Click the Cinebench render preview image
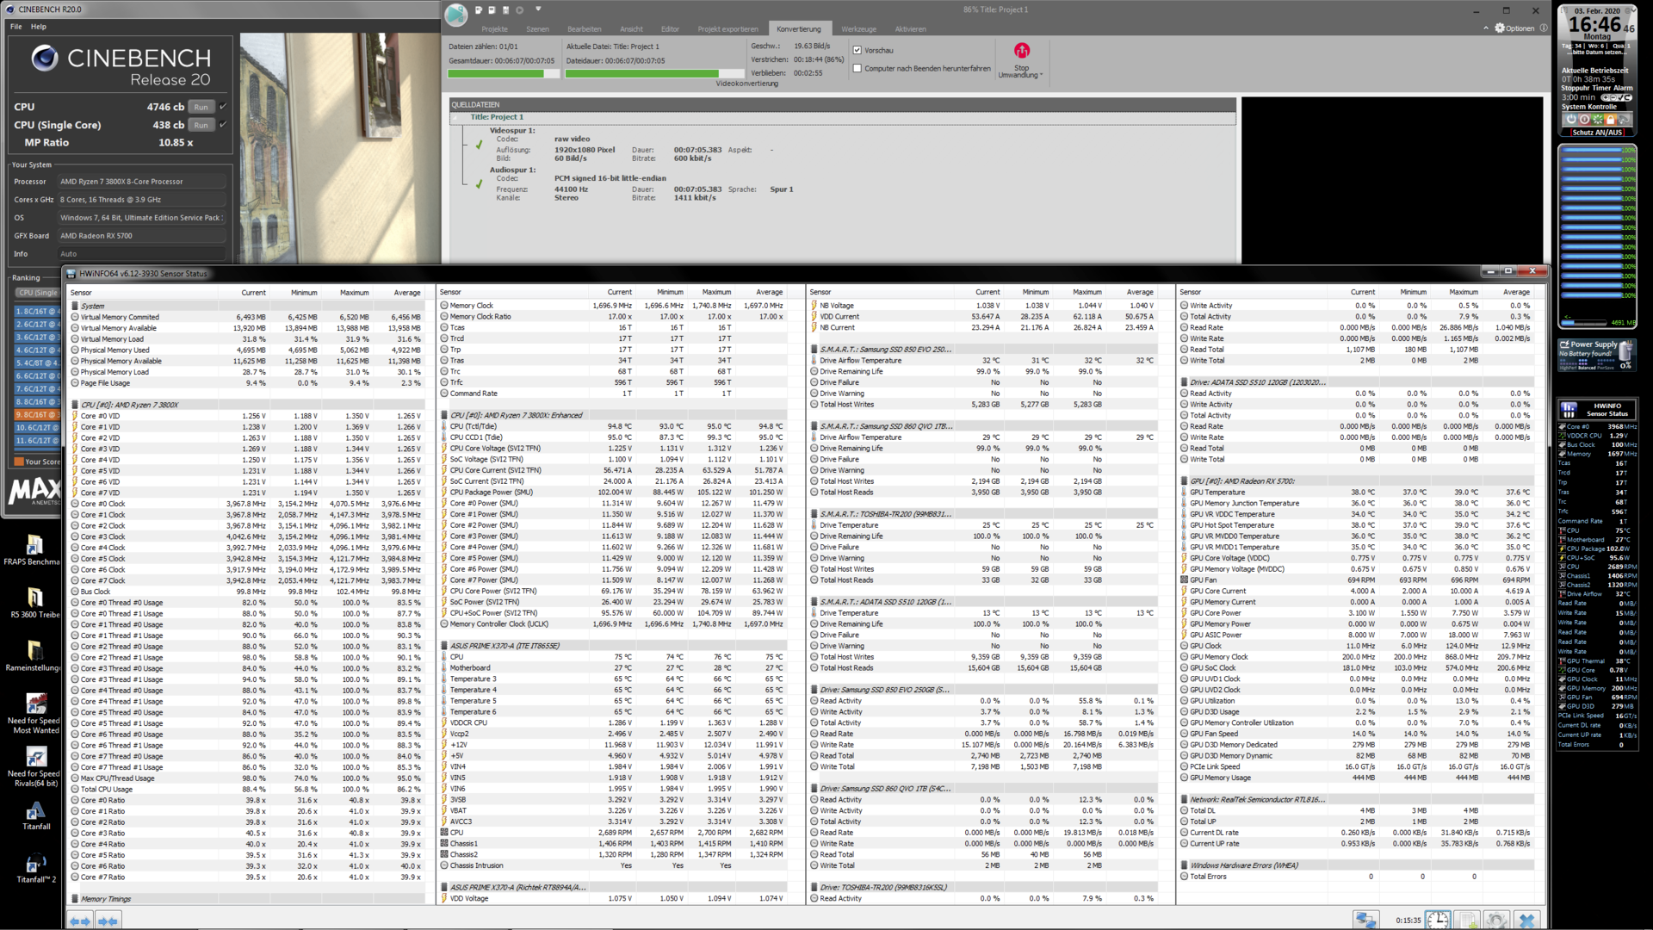 click(x=340, y=148)
